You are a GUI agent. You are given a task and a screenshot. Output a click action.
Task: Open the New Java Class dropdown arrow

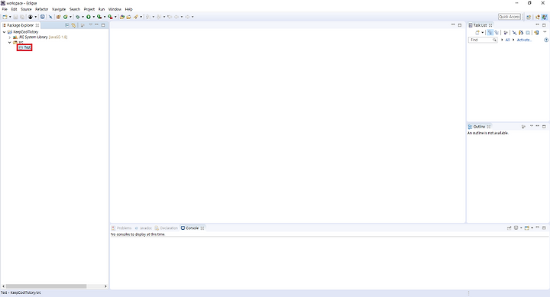[x=70, y=17]
